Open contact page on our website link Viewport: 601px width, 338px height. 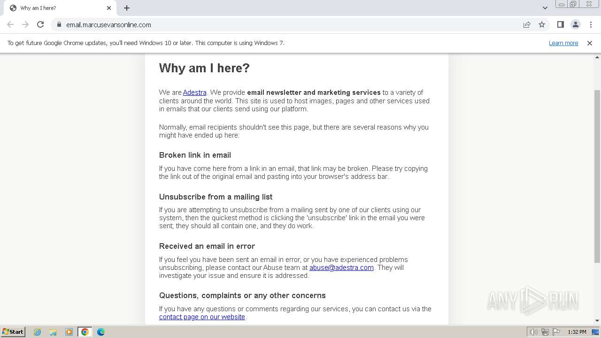[x=202, y=317]
